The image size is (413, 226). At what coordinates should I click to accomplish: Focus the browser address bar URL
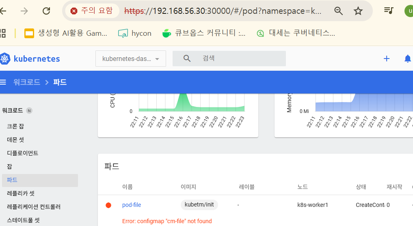coord(223,11)
